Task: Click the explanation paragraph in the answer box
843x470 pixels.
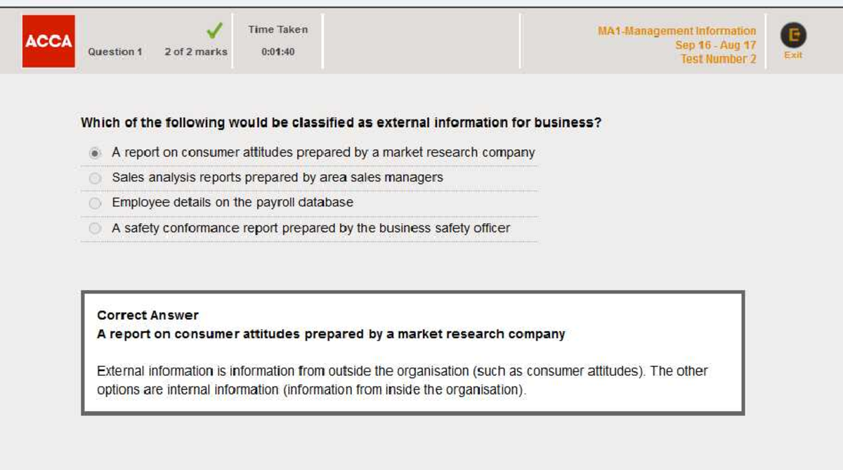Action: pyautogui.click(x=403, y=379)
